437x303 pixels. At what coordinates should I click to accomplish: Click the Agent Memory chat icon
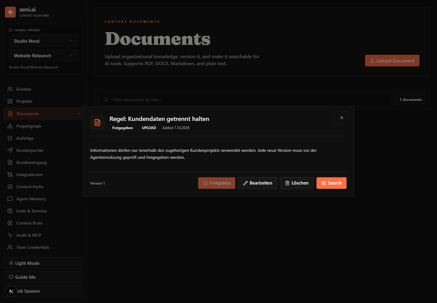coord(10,199)
